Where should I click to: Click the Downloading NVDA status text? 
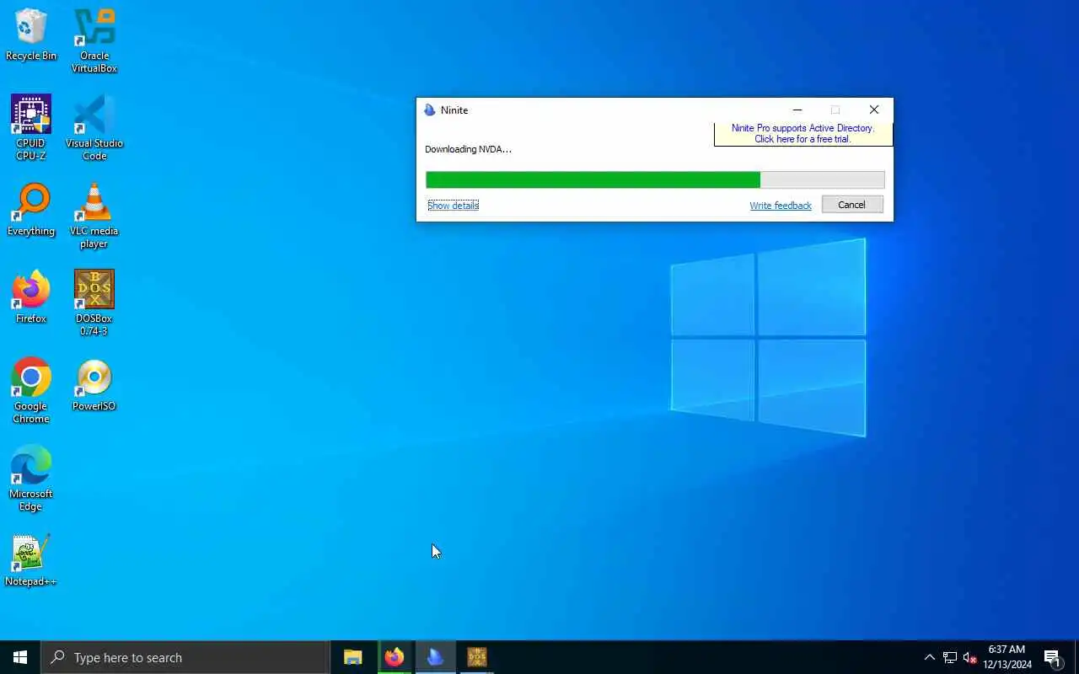(468, 149)
